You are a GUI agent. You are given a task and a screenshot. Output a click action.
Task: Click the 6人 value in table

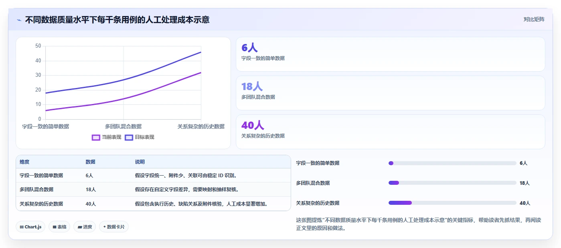[x=89, y=176]
